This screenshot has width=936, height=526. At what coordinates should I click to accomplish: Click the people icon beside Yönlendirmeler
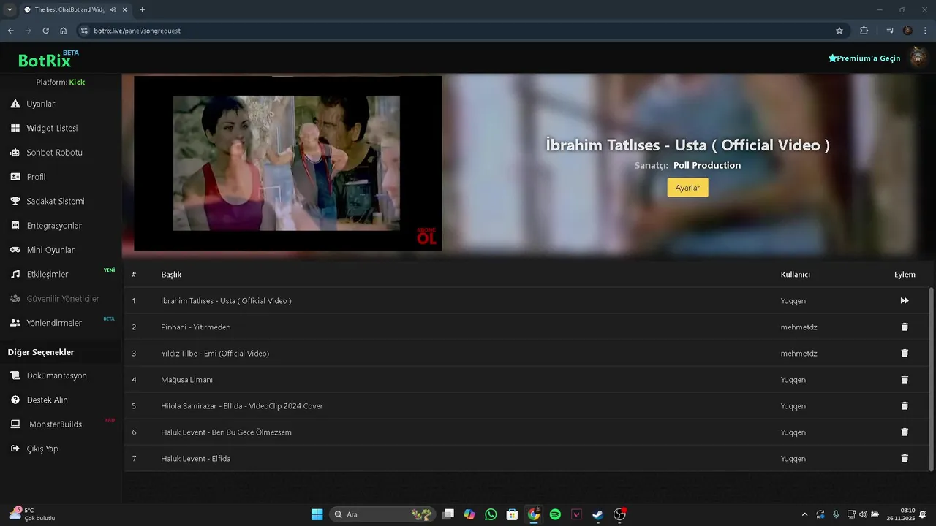(x=15, y=323)
